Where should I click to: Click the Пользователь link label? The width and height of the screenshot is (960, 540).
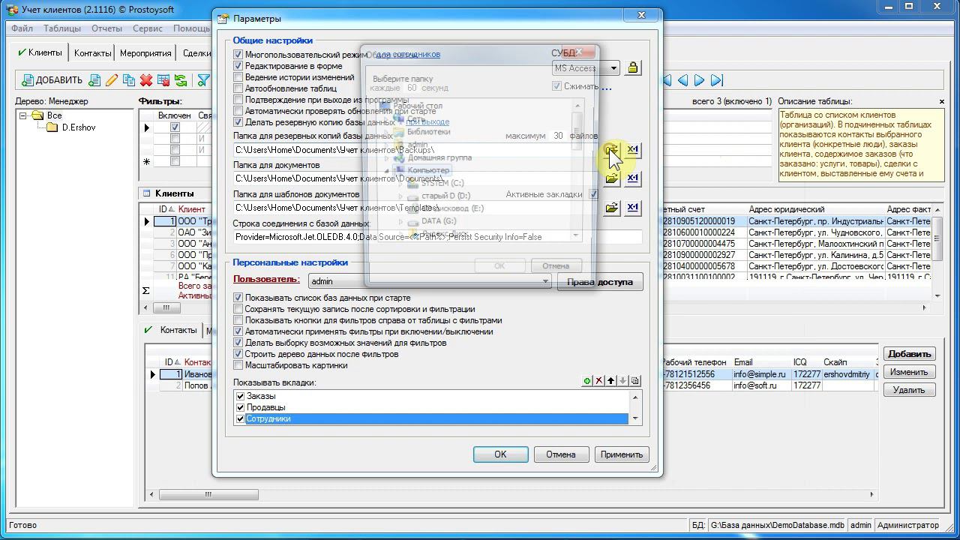click(266, 280)
